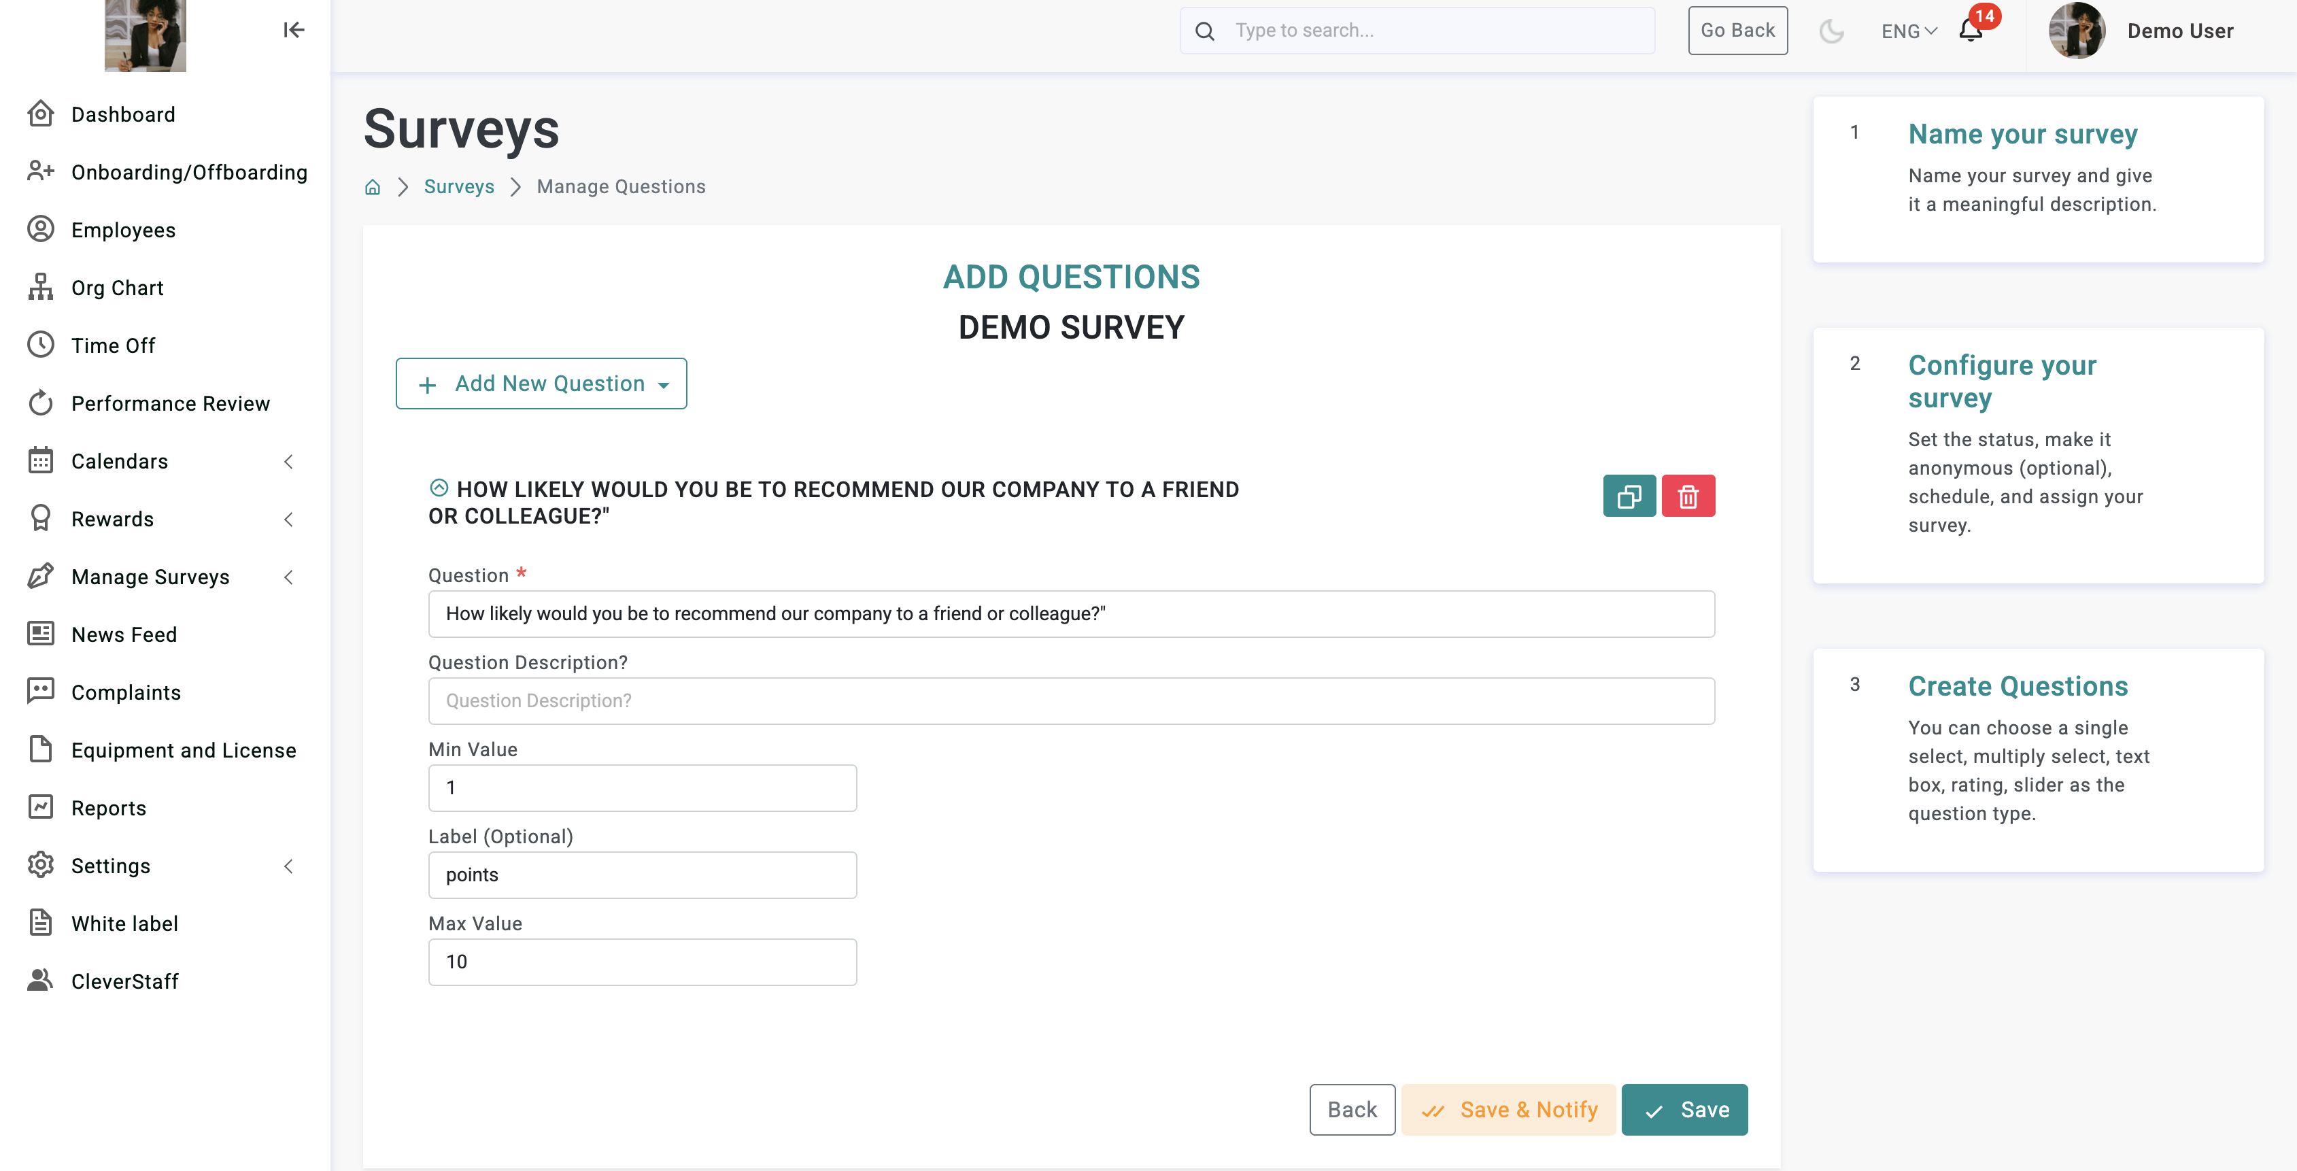Viewport: 2297px width, 1171px height.
Task: Click the Time Off clock icon
Action: tap(41, 345)
